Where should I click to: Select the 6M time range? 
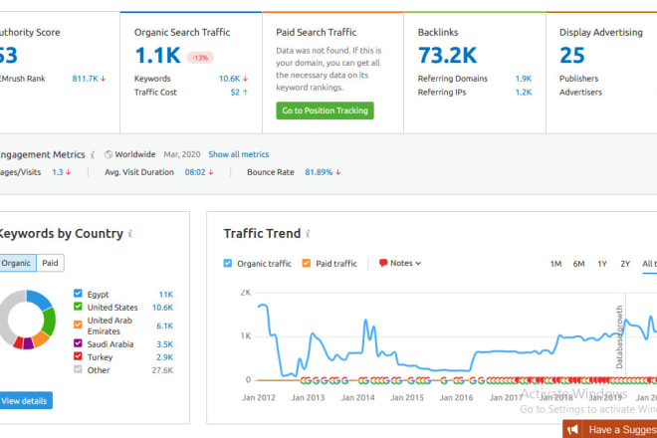578,264
